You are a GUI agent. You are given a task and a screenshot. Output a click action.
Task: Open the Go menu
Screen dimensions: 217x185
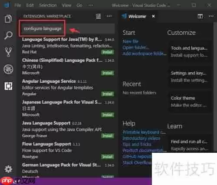(x=79, y=5)
